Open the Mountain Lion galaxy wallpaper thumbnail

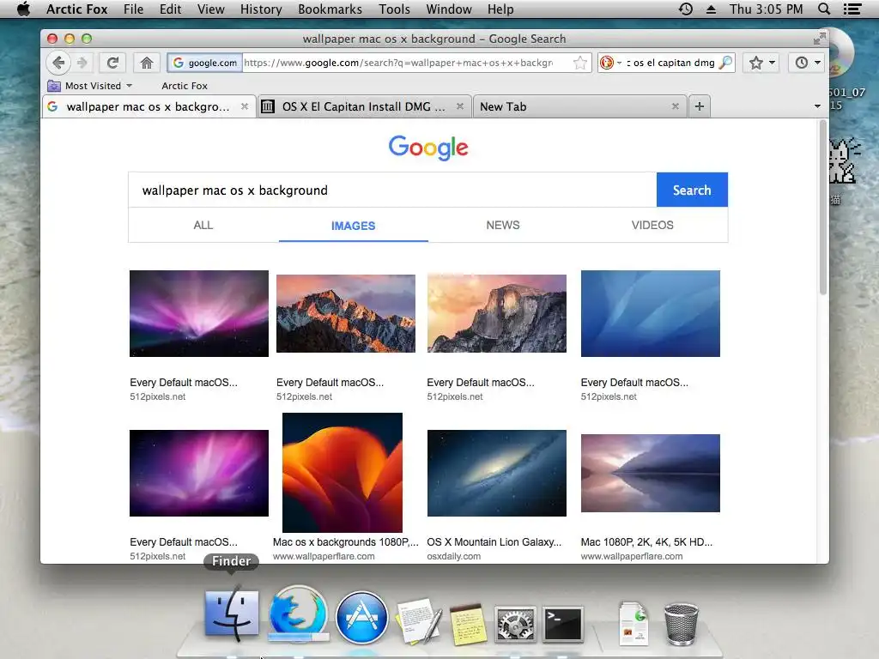[497, 473]
